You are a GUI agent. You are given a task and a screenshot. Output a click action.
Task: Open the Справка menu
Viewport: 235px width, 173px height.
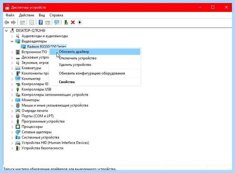click(56, 15)
